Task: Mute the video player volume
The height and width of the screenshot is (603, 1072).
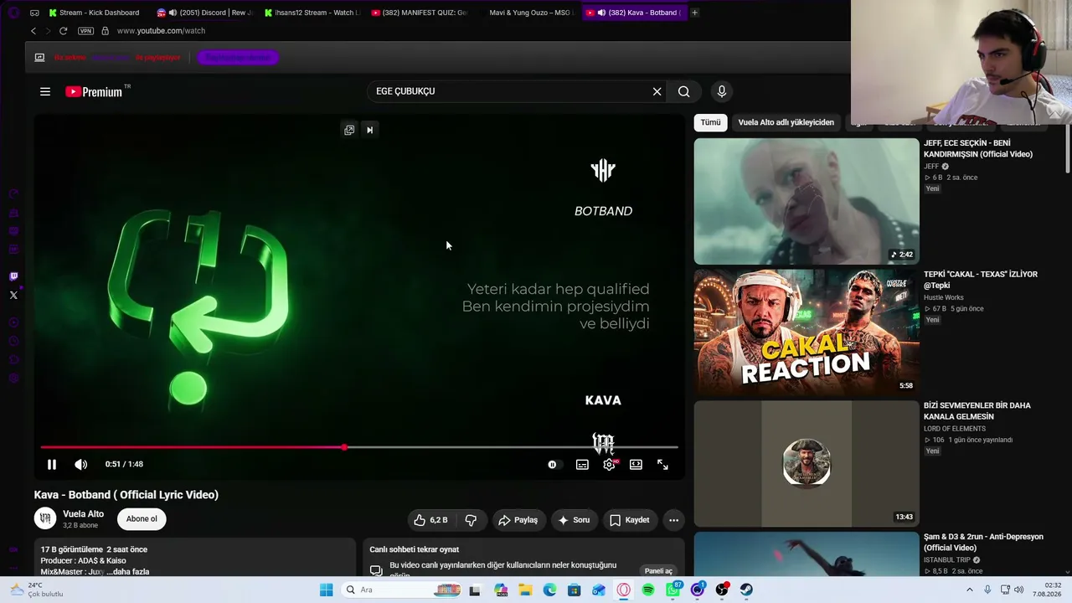Action: click(x=80, y=464)
